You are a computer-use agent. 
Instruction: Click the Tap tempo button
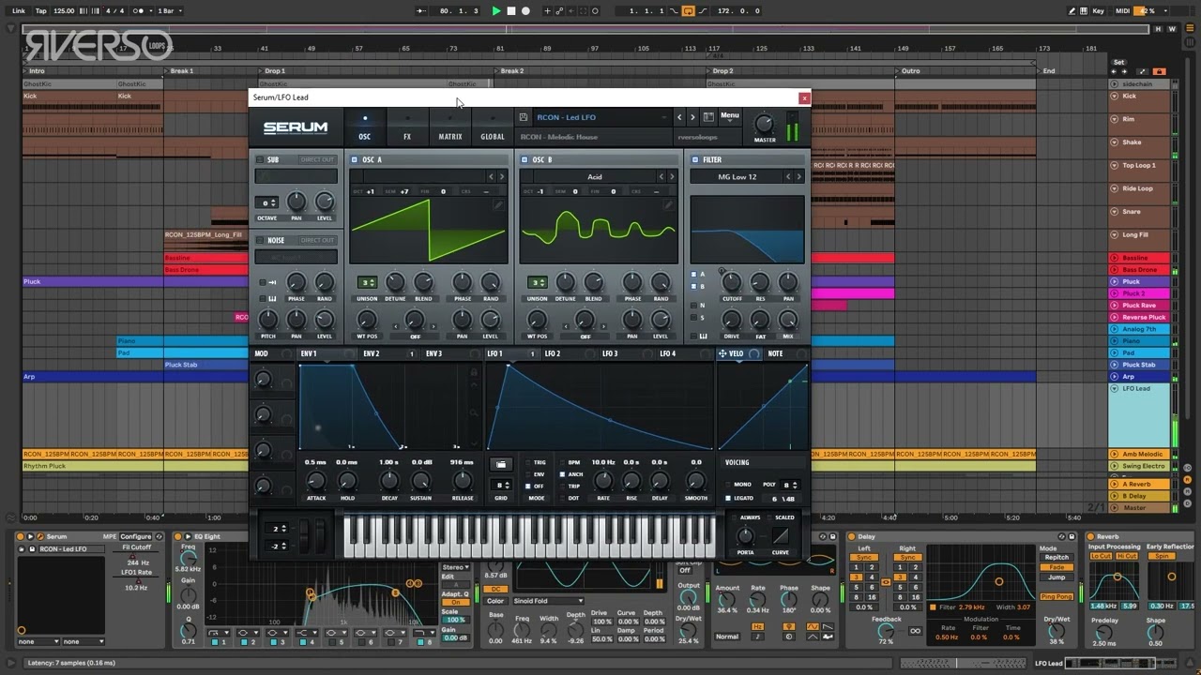40,11
